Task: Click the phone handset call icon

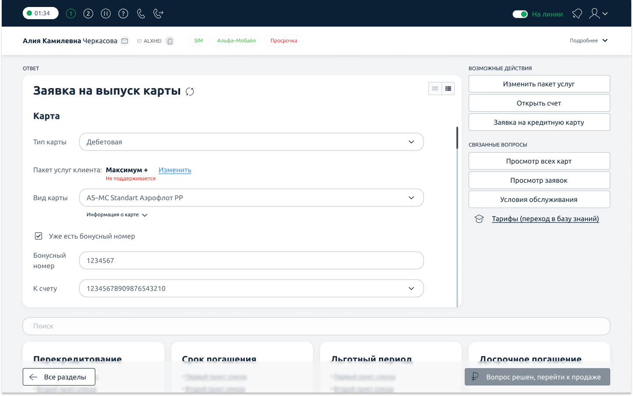Action: [141, 14]
